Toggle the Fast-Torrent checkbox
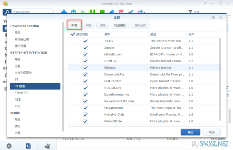This screenshot has width=233, height=150. point(85,81)
